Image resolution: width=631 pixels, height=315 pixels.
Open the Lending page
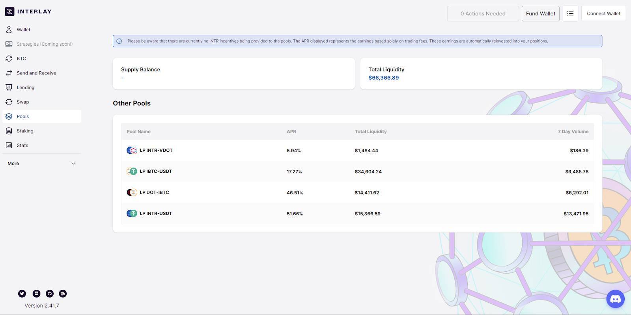[x=42, y=88]
